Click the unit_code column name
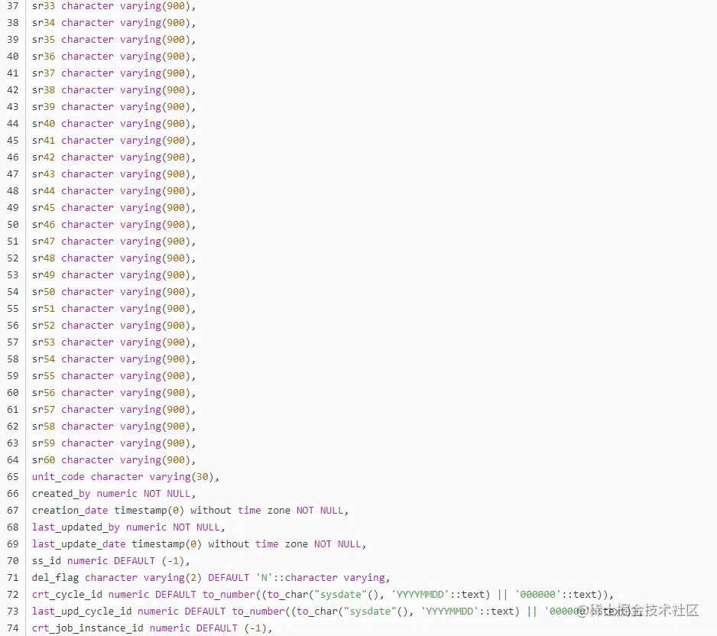 (58, 477)
